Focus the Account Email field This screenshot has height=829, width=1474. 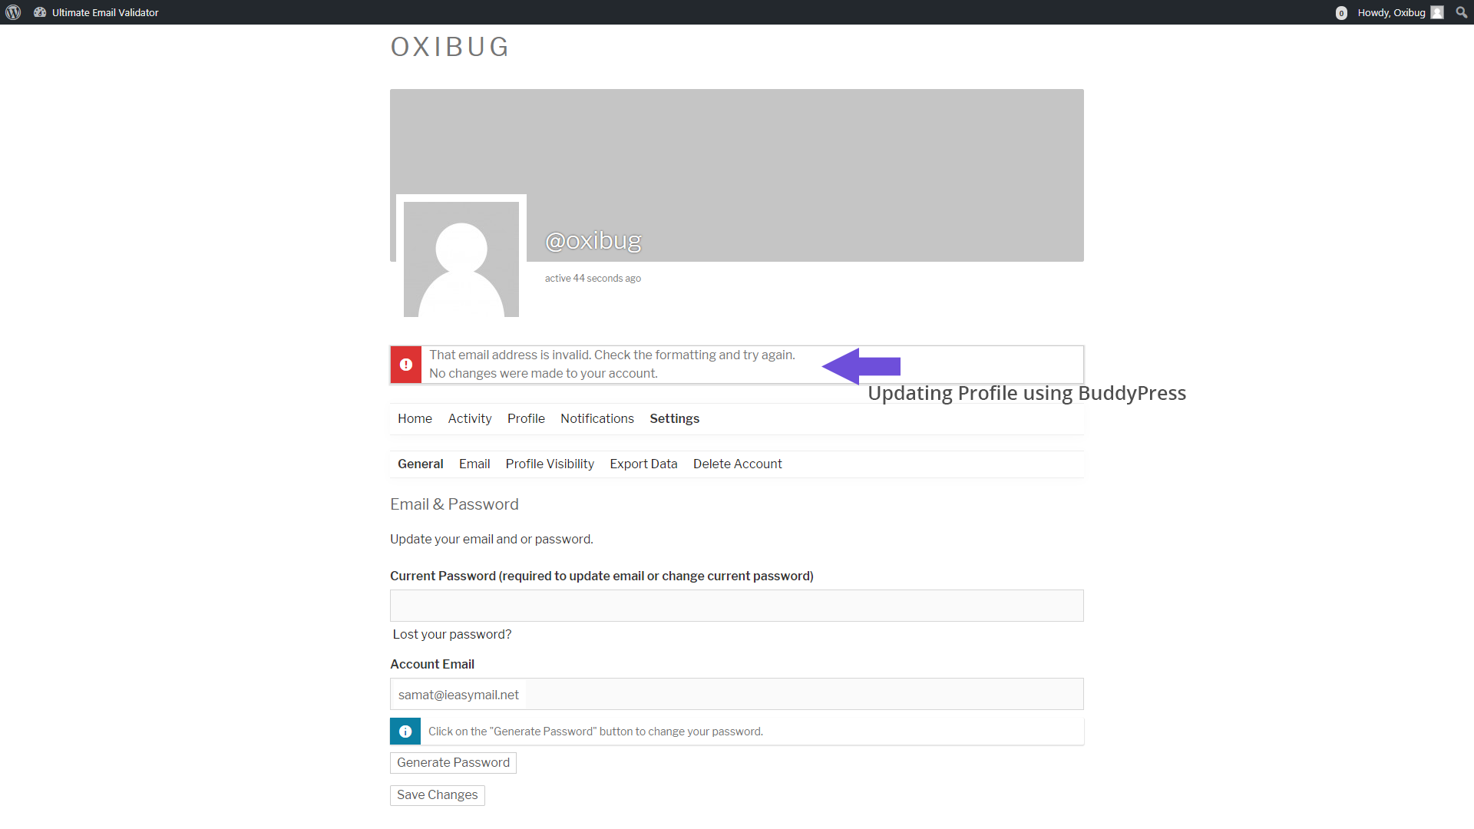[737, 694]
